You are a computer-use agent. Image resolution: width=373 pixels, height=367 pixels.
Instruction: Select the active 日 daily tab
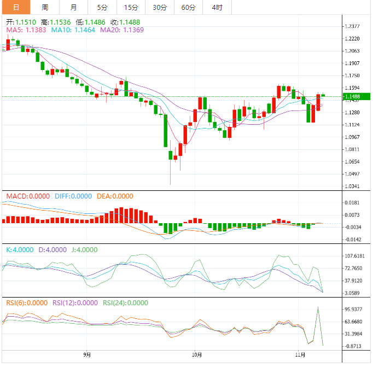click(x=16, y=7)
